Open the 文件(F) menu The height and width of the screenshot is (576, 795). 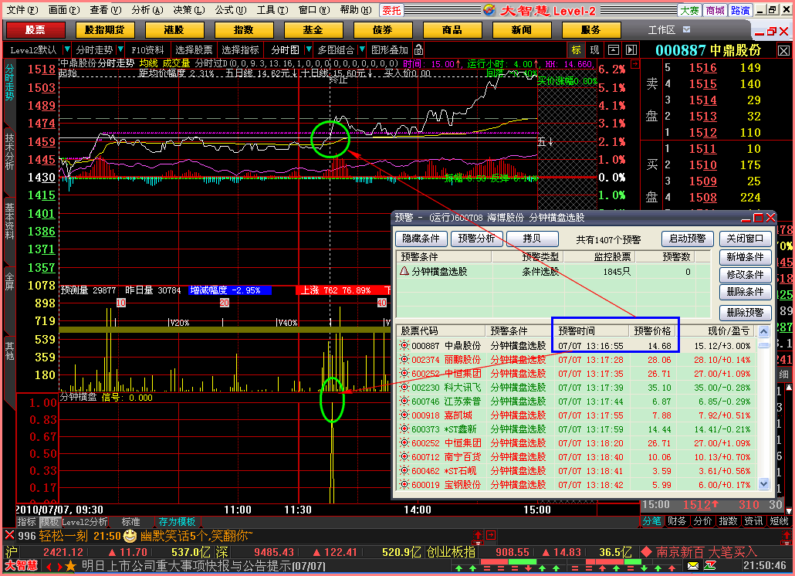tap(22, 9)
